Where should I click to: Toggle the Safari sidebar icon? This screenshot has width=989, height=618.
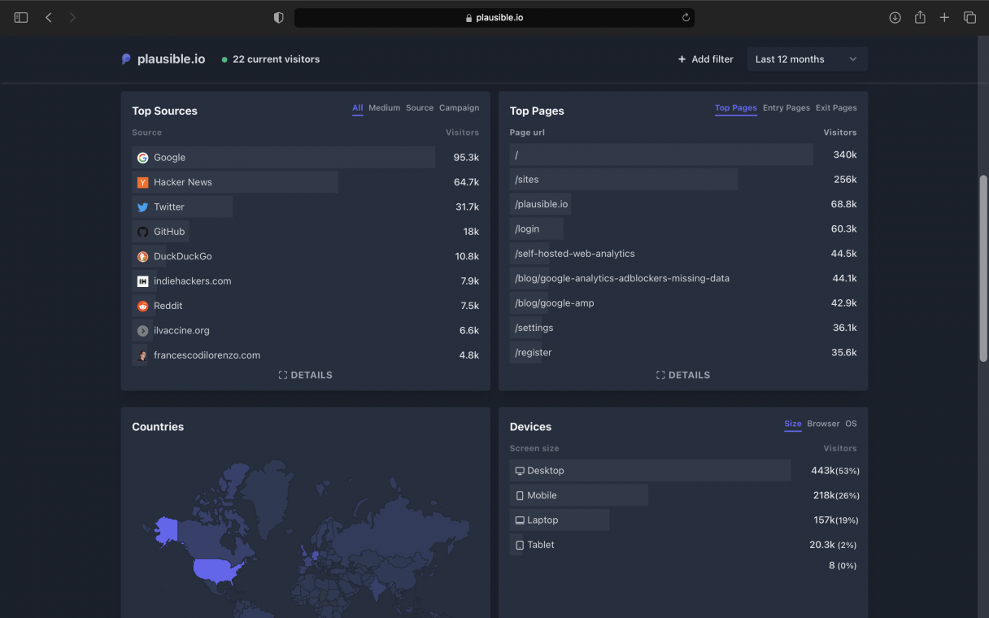tap(21, 17)
